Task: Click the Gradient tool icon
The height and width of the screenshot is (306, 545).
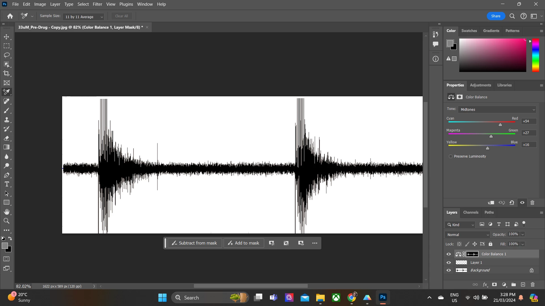Action: (7, 147)
